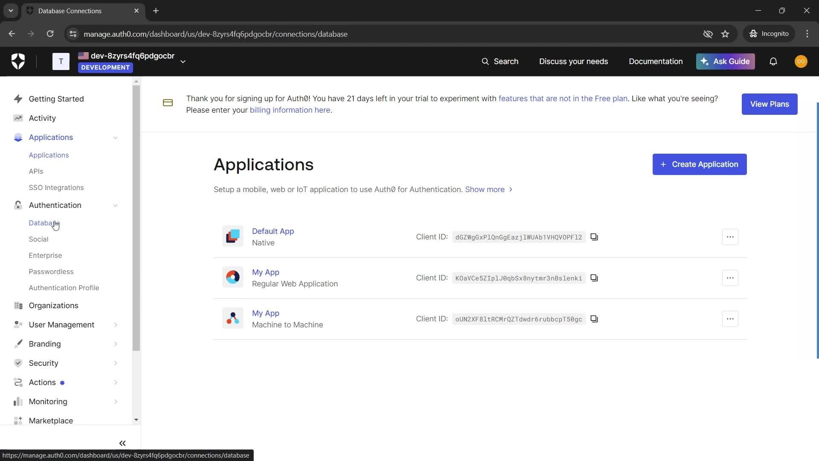Click the Getting Started lightning icon

(18, 99)
